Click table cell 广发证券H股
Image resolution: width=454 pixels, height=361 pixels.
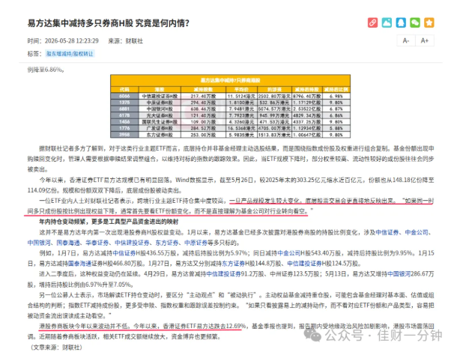point(160,128)
